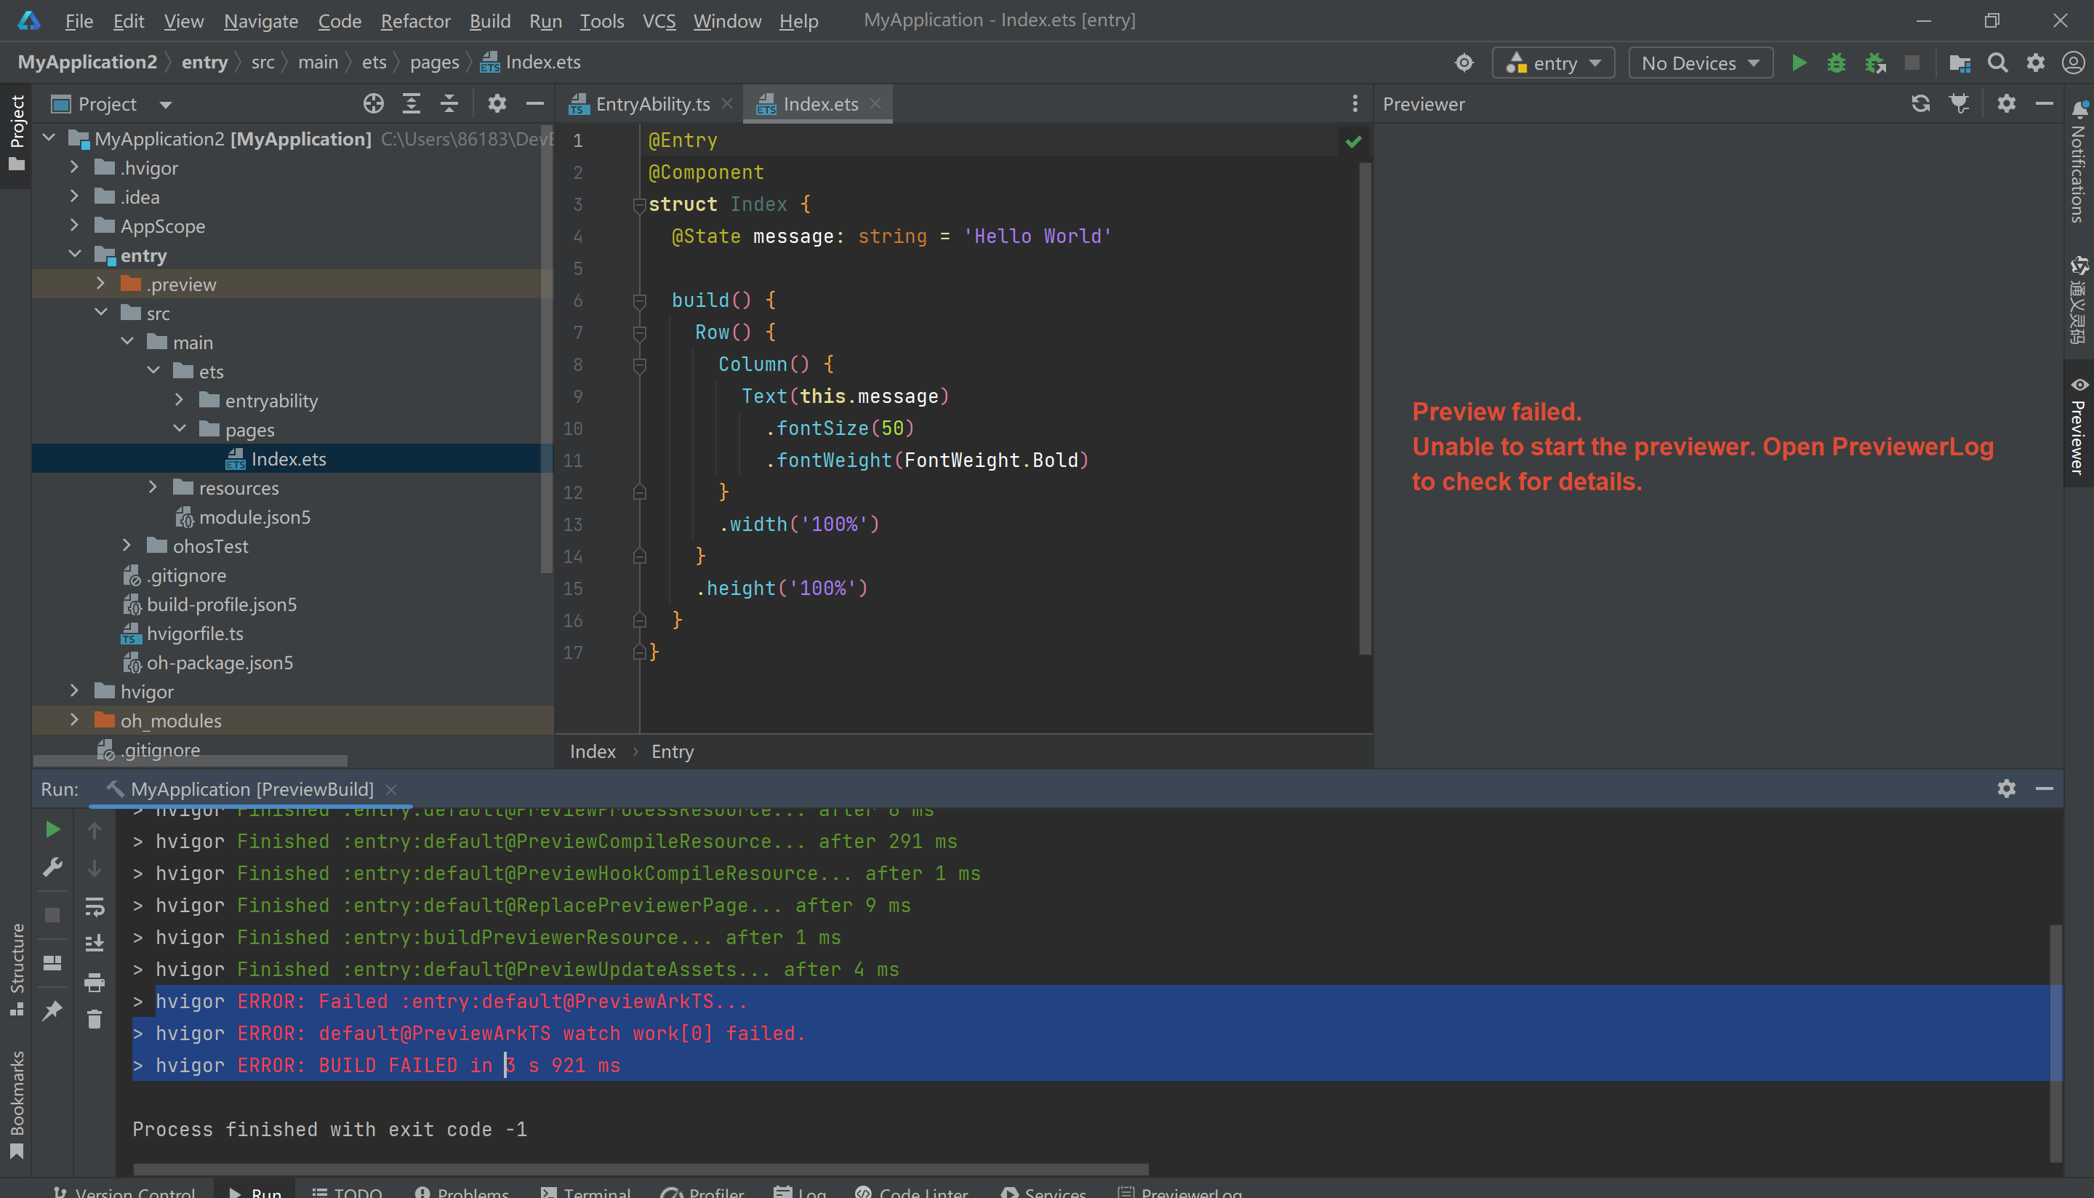The height and width of the screenshot is (1198, 2094).
Task: Open Previewer settings gear
Action: pyautogui.click(x=2007, y=104)
